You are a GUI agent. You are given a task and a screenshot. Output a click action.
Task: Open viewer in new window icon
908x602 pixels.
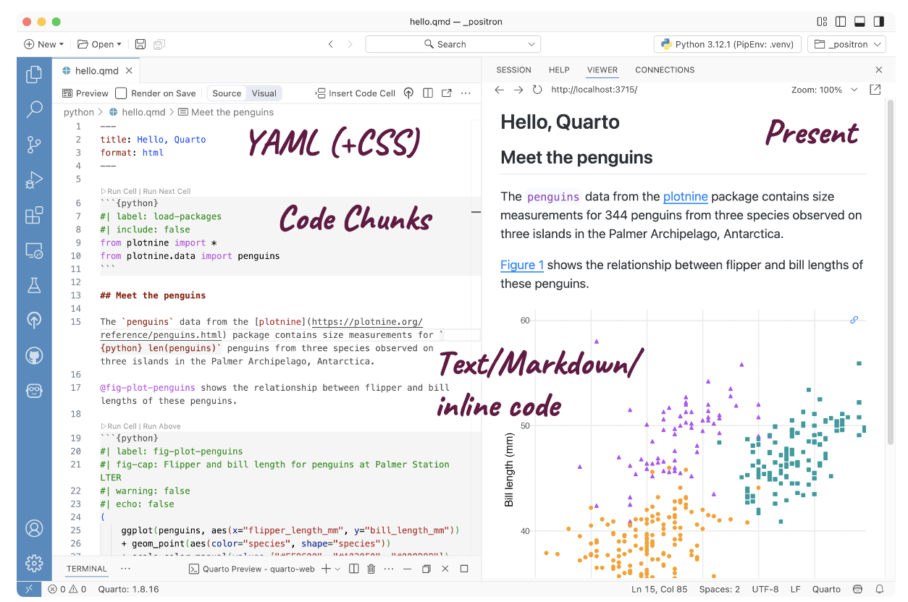(875, 90)
